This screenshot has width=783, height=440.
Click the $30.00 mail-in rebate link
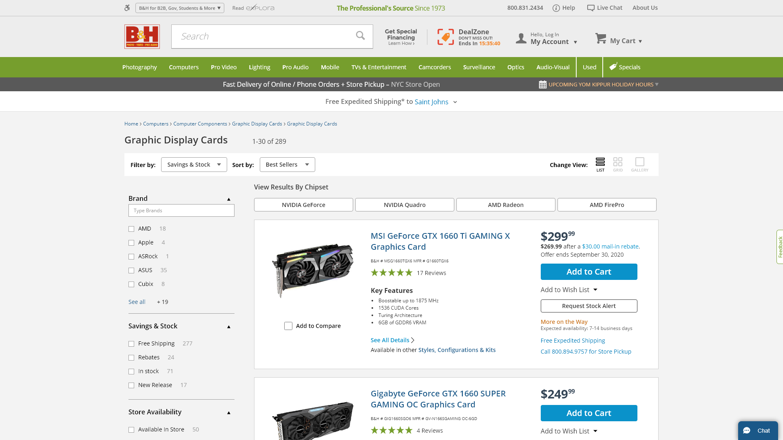610,246
